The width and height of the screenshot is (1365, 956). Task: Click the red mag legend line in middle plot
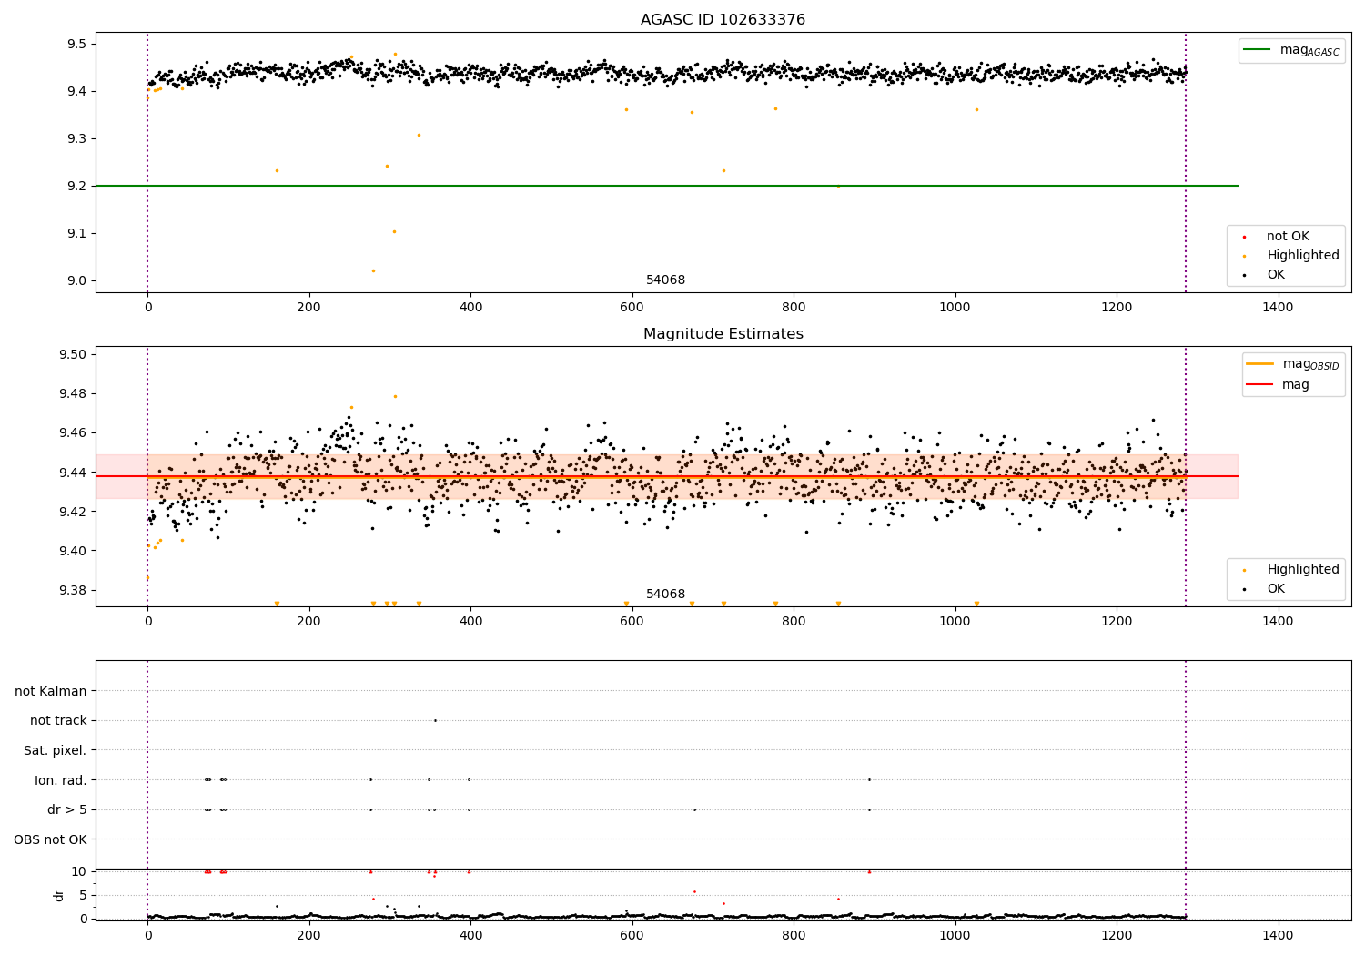(1260, 385)
